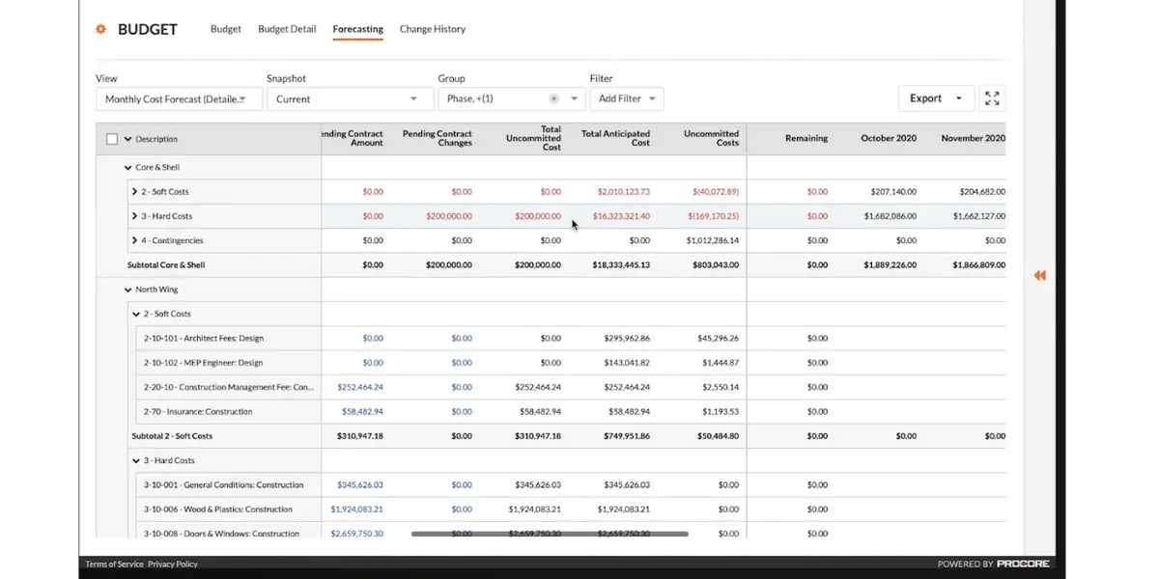This screenshot has height=579, width=1159.
Task: Click the Pending Contract Changes column header
Action: (x=438, y=139)
